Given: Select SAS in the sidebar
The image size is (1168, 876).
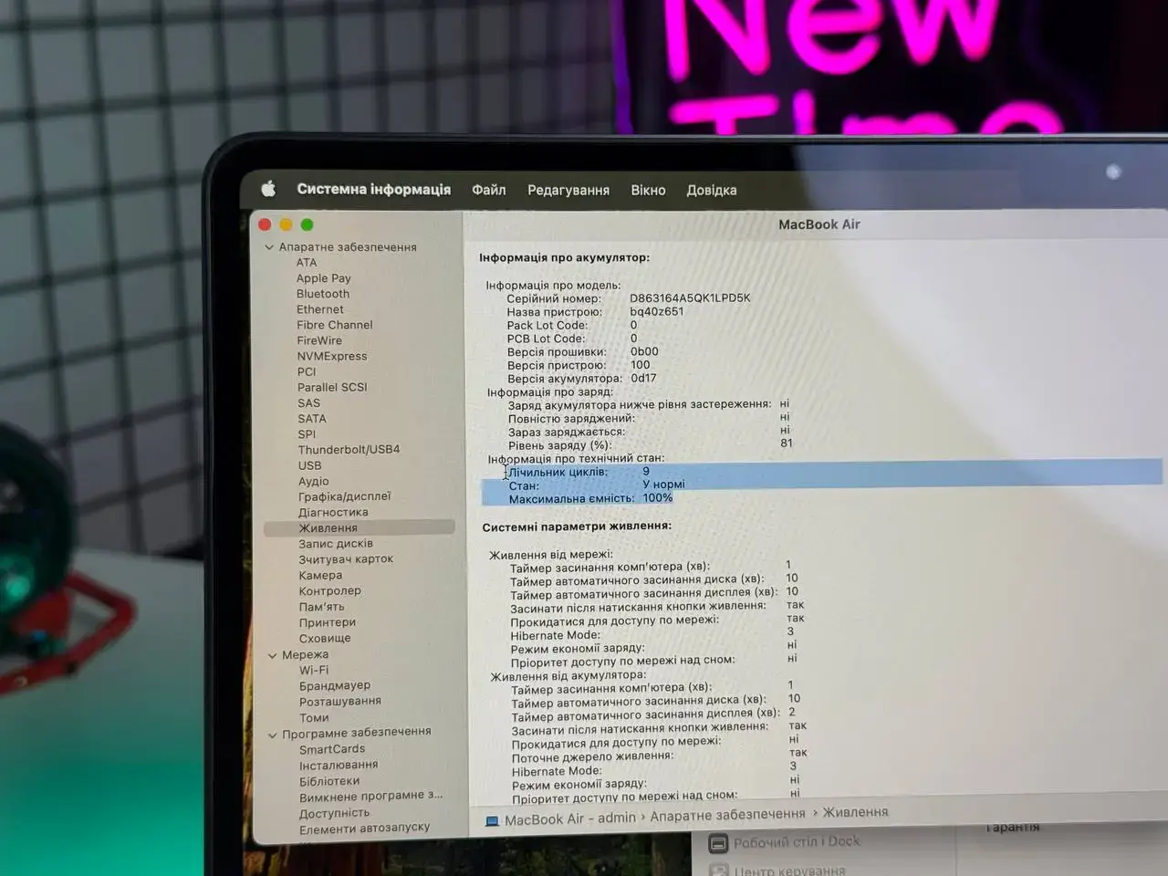Looking at the screenshot, I should (308, 402).
